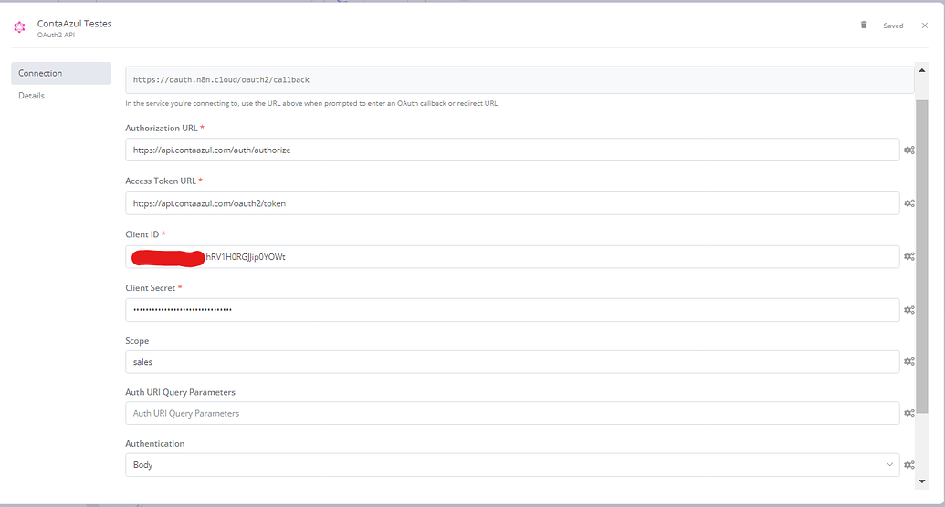Open options gear for Client ID
The width and height of the screenshot is (945, 507).
point(909,257)
